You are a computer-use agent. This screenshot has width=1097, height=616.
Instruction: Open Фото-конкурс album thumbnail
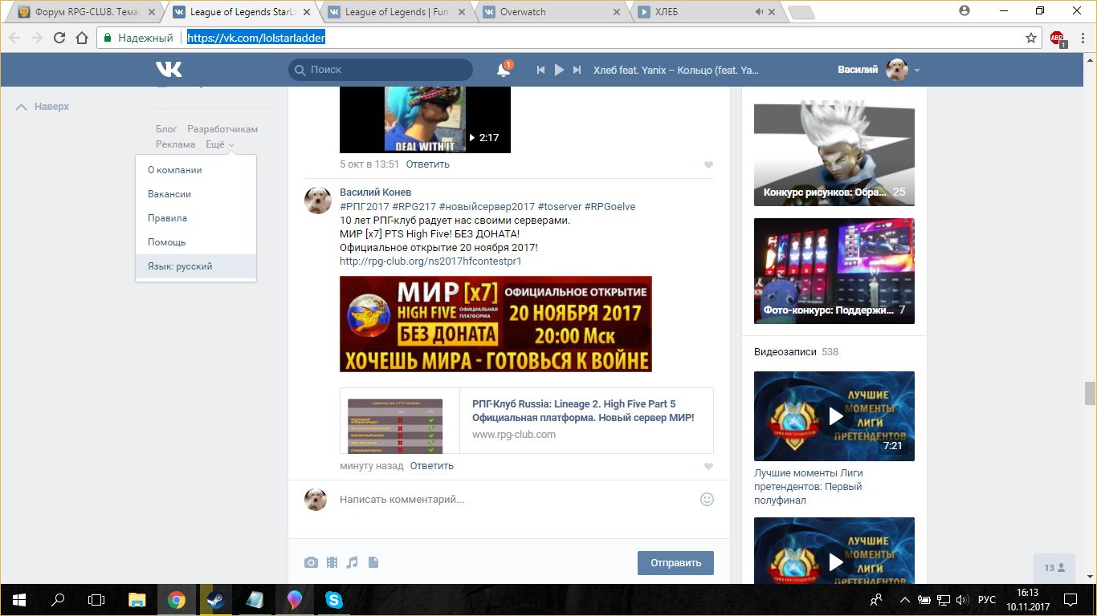(834, 271)
